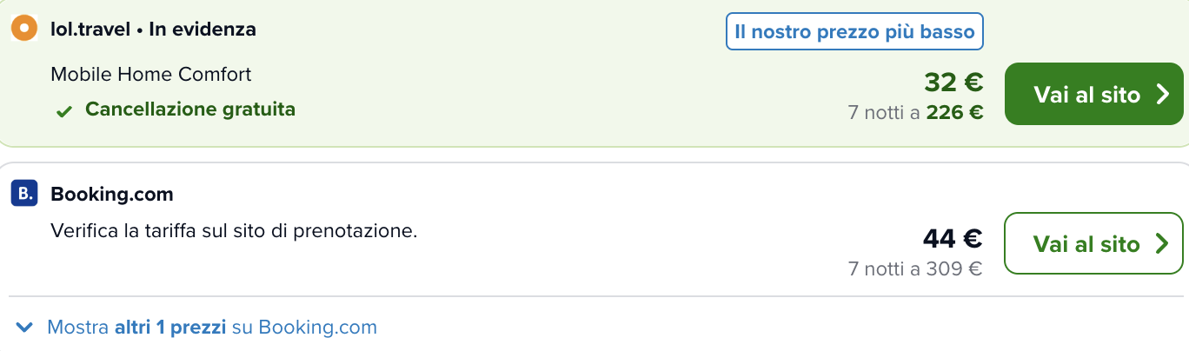
Task: Click the blue Booking.com B logo
Action: [24, 194]
